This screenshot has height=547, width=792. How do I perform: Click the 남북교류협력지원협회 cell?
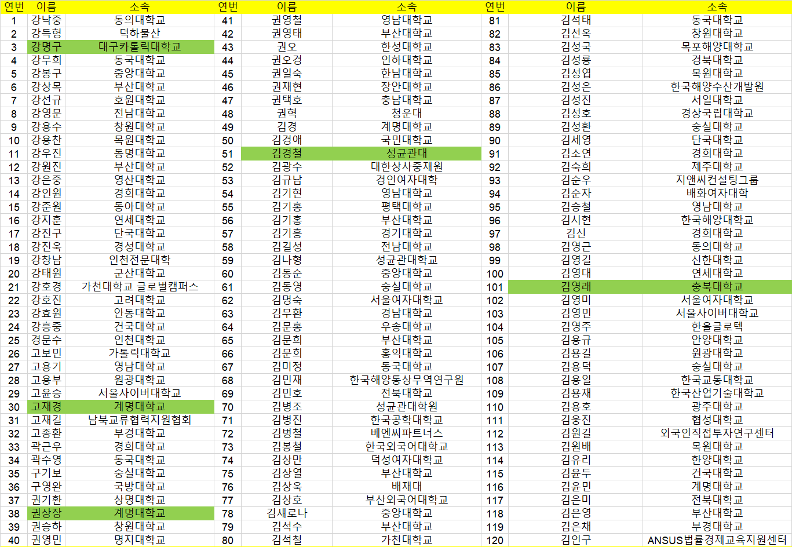coord(139,420)
